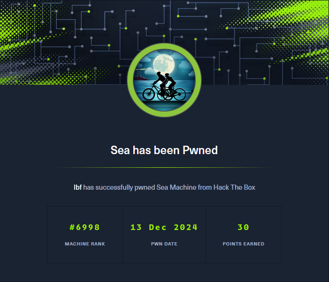Click the pwn date 13 Dec 2024

[x=164, y=227]
